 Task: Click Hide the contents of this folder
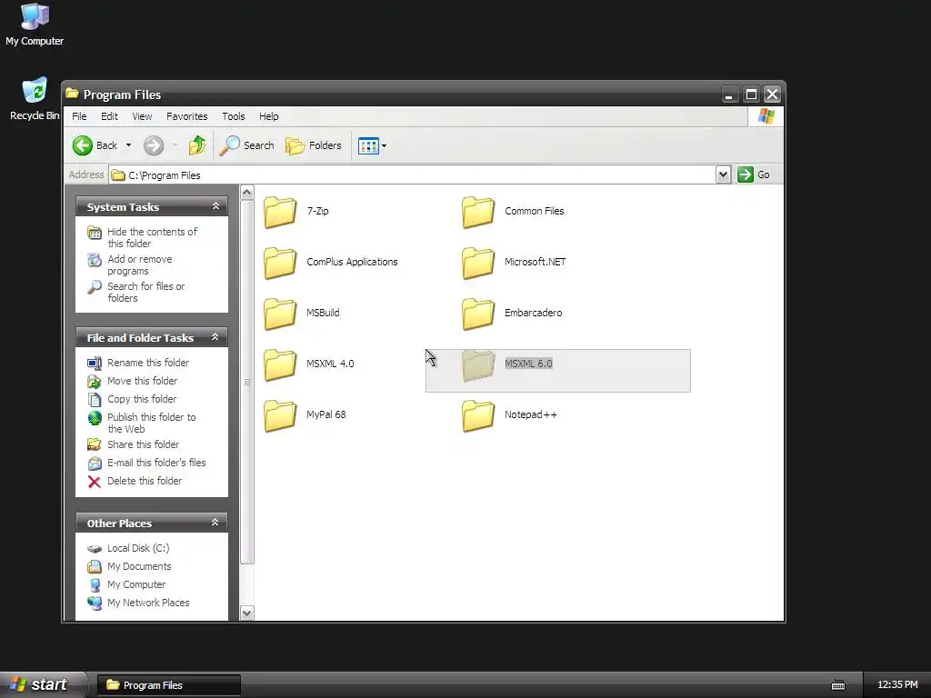click(152, 237)
